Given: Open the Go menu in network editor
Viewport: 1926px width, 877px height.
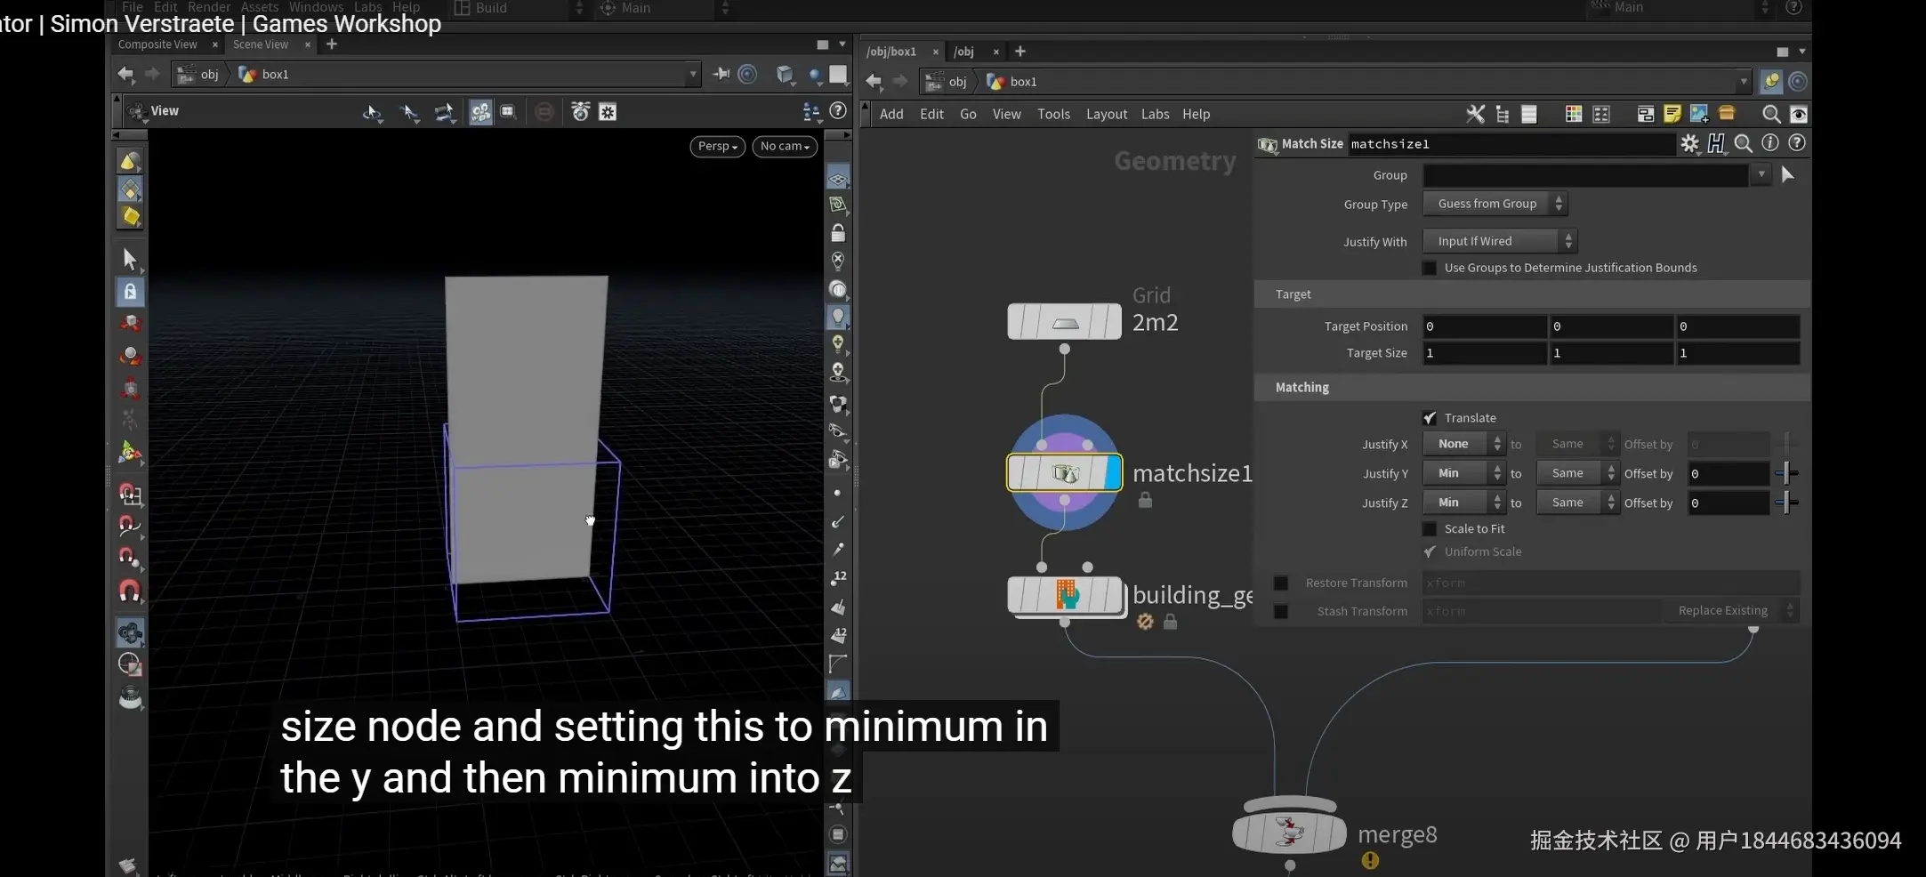Looking at the screenshot, I should tap(968, 114).
